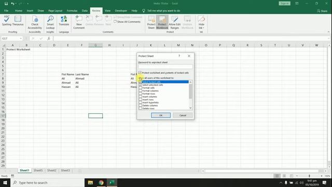Click the password to unprotect sheet field
The image size is (332, 187).
click(165, 66)
